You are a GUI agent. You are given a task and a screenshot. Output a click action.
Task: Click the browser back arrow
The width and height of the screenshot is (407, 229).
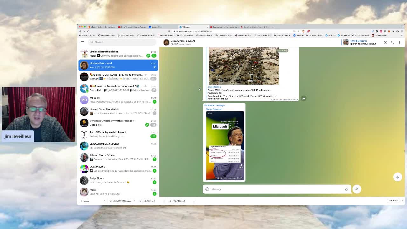[80, 31]
